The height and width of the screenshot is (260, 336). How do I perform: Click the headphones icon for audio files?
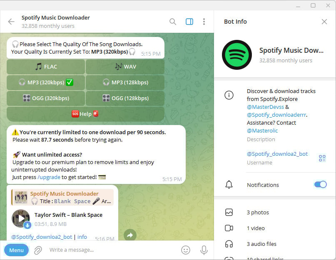click(x=229, y=244)
